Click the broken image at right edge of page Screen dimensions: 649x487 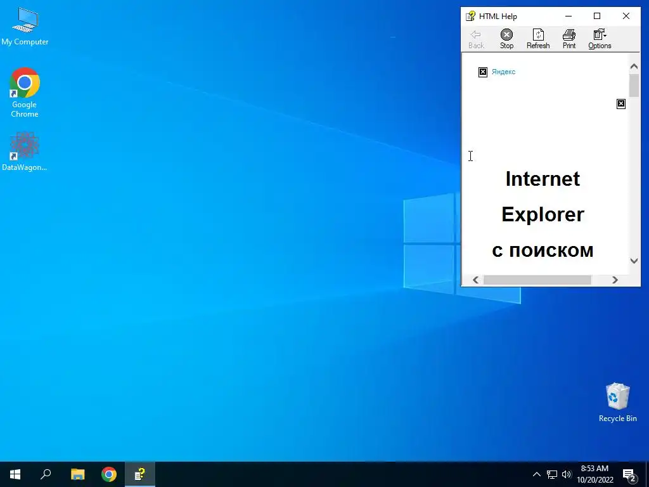[621, 104]
